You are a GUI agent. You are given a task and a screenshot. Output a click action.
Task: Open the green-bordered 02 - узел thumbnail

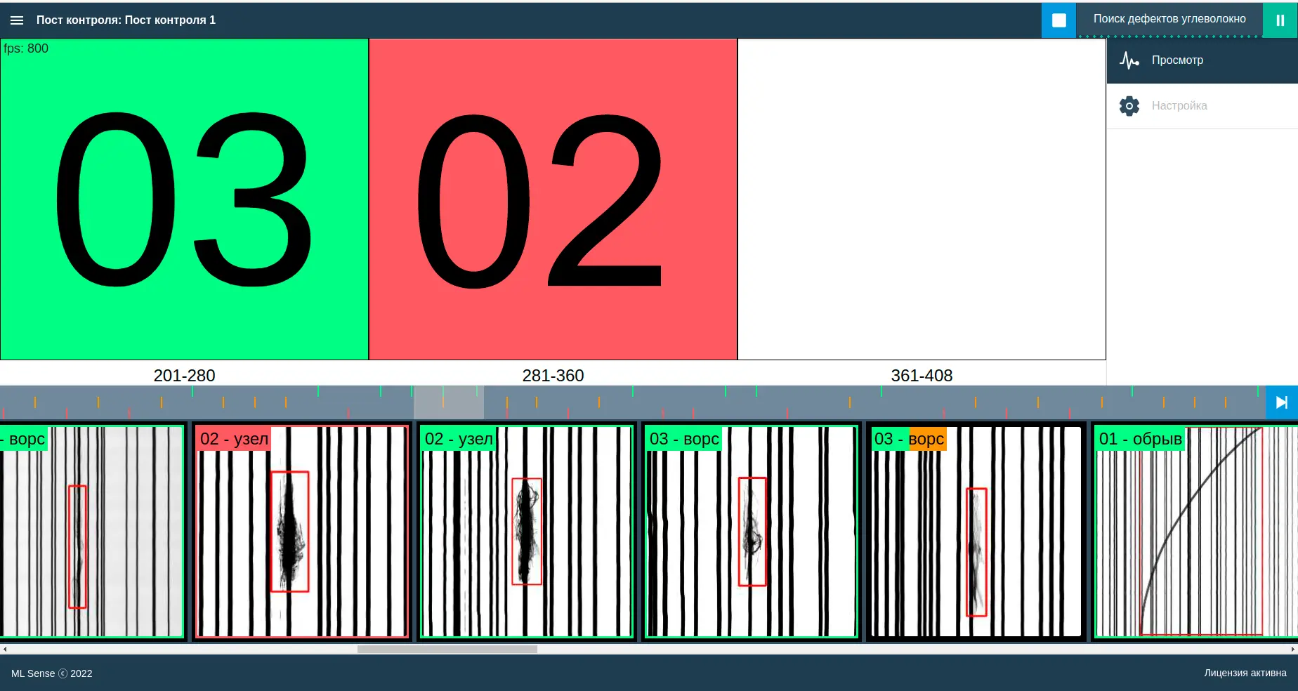click(527, 532)
